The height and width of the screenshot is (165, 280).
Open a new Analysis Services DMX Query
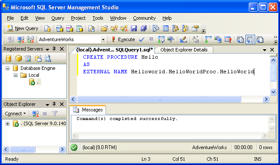pyautogui.click(x=70, y=28)
